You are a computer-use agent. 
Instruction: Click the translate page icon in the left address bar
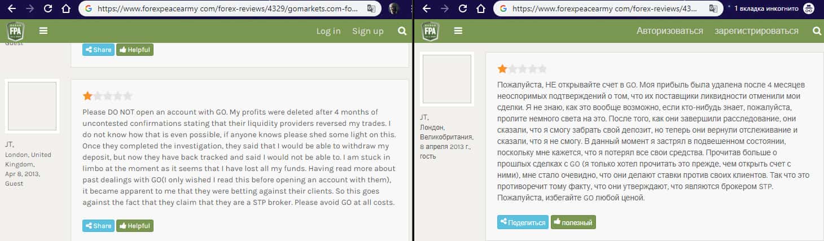[371, 9]
